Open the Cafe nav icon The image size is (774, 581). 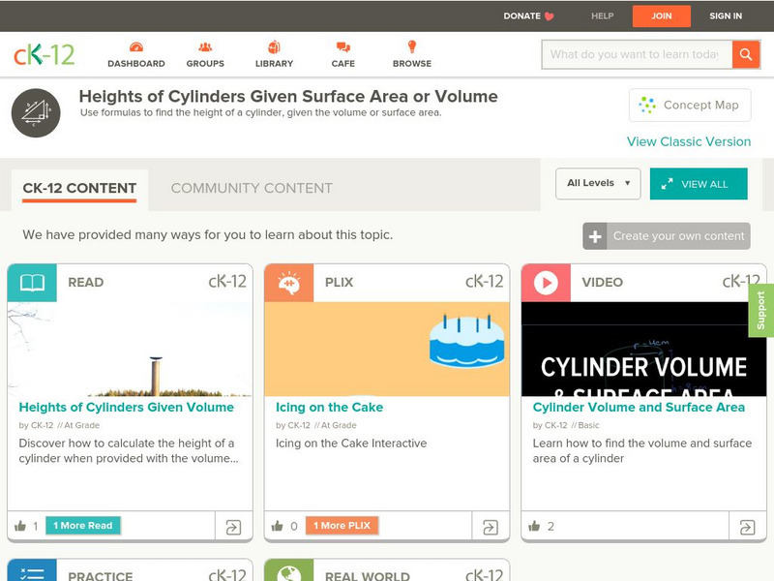(343, 47)
